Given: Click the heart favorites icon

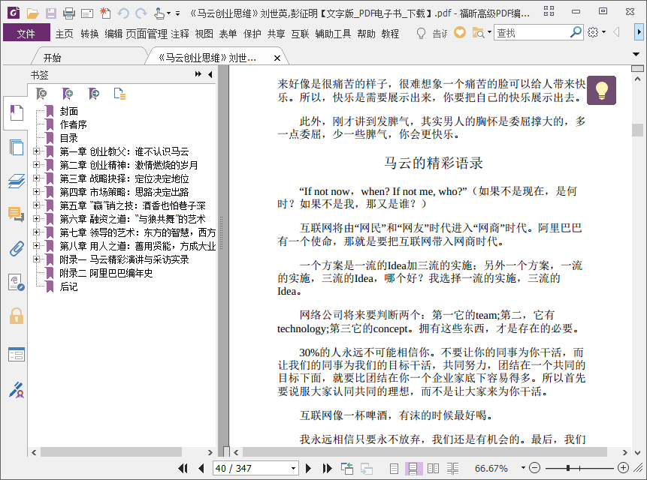Looking at the screenshot, I should [460, 32].
